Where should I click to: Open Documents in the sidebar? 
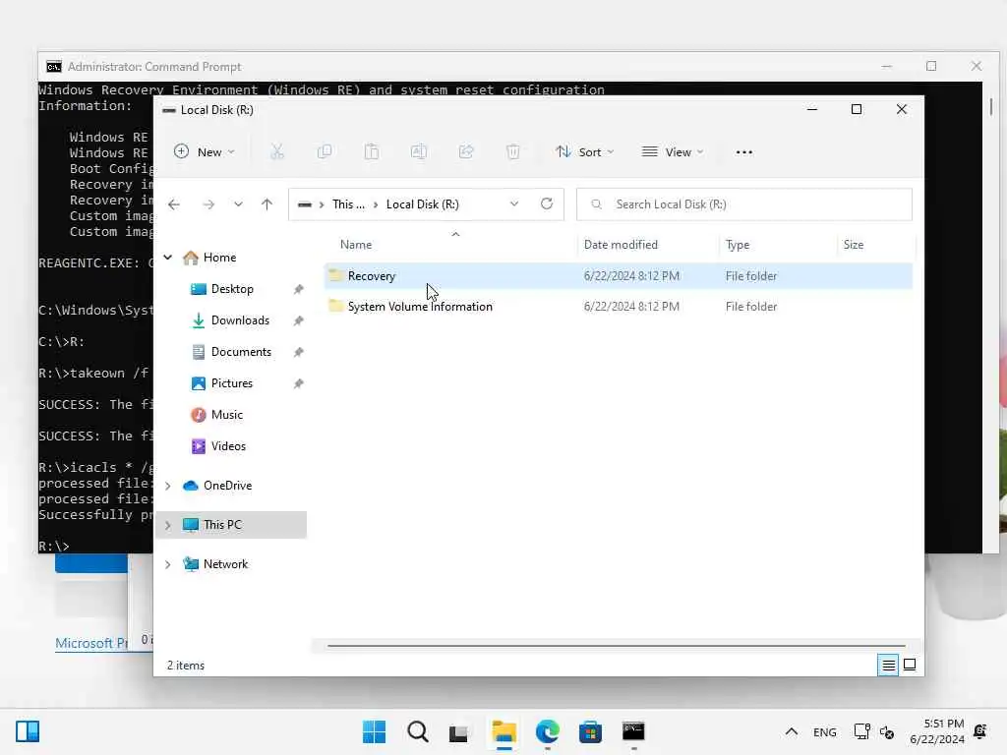click(231, 352)
